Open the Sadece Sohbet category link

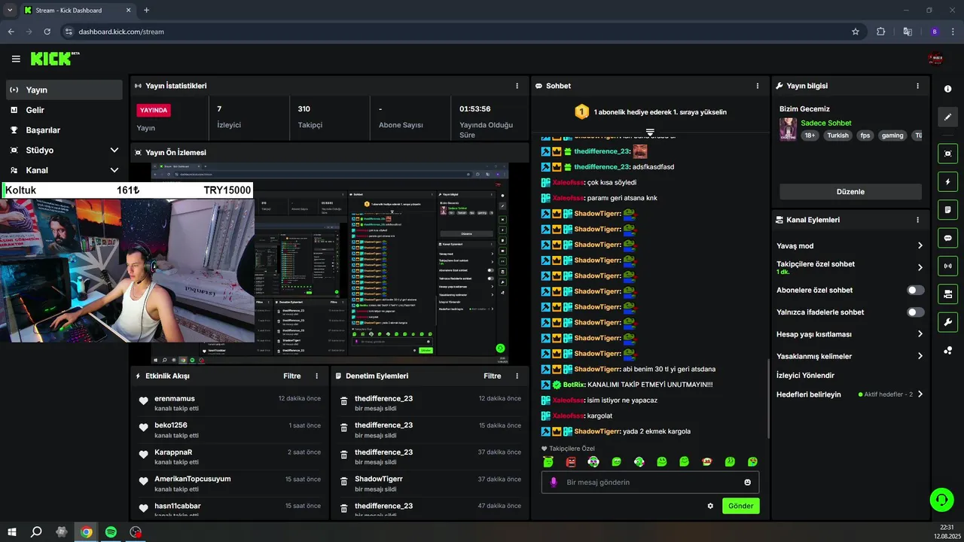[826, 123]
